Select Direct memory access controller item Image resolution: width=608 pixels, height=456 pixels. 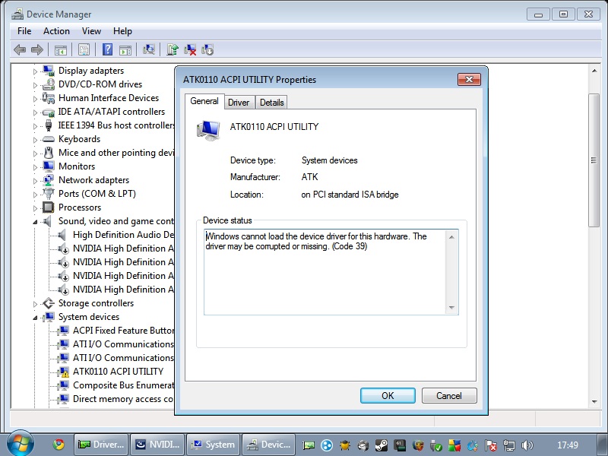(123, 398)
